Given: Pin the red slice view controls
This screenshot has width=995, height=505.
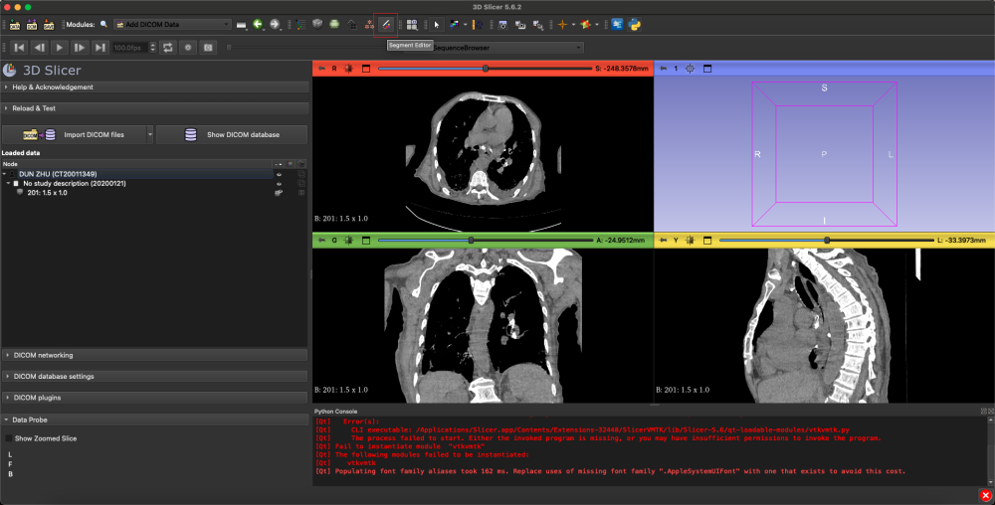Looking at the screenshot, I should point(320,69).
